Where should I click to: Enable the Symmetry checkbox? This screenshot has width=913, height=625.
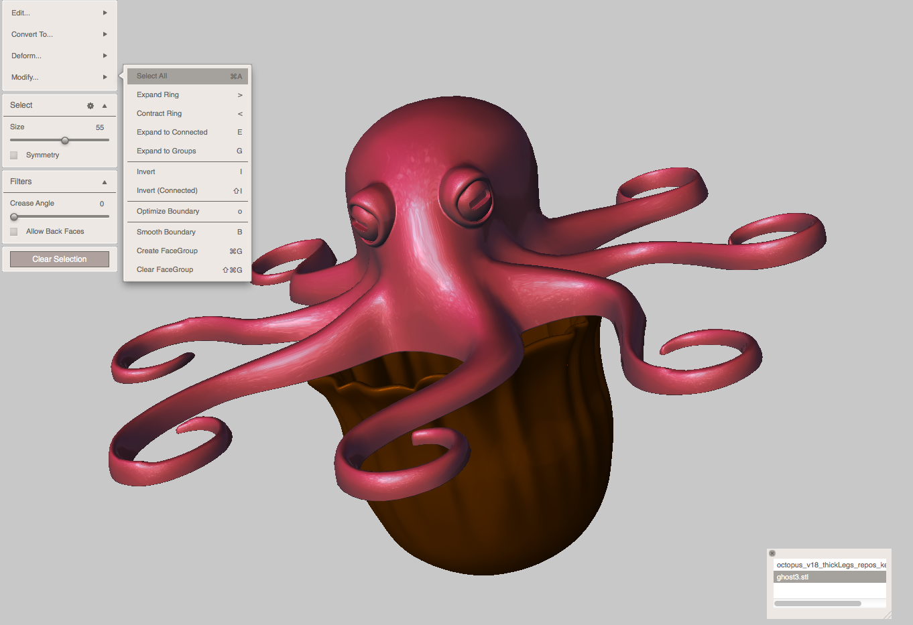point(13,155)
